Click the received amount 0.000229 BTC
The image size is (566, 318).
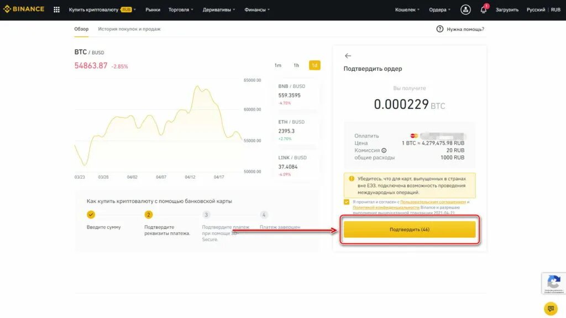[410, 105]
